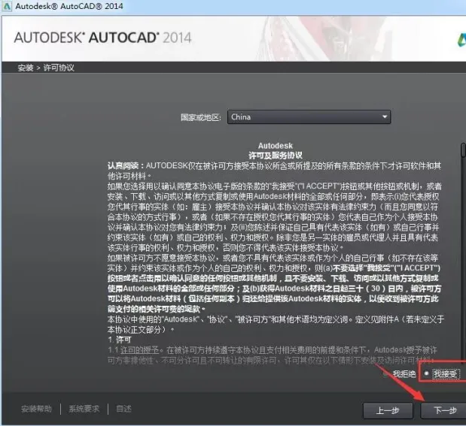Screen dimensions: 466x426
Task: Open the 安装帮助 installation help link
Action: click(x=36, y=409)
